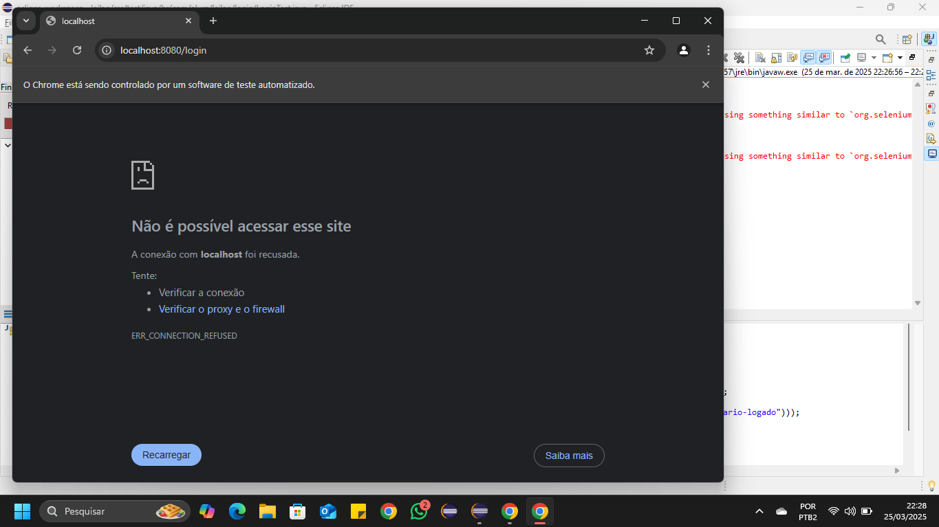Open the Java perspective in Eclipse

pyautogui.click(x=929, y=39)
